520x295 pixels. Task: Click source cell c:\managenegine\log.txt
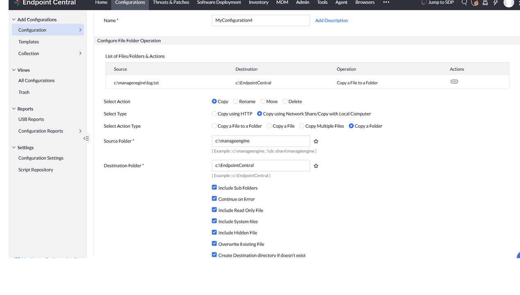coord(136,83)
